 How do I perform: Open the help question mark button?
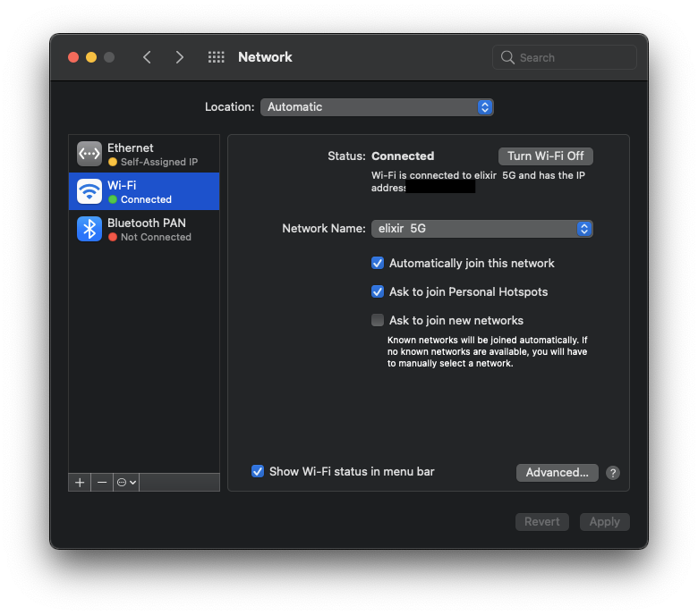coord(613,473)
